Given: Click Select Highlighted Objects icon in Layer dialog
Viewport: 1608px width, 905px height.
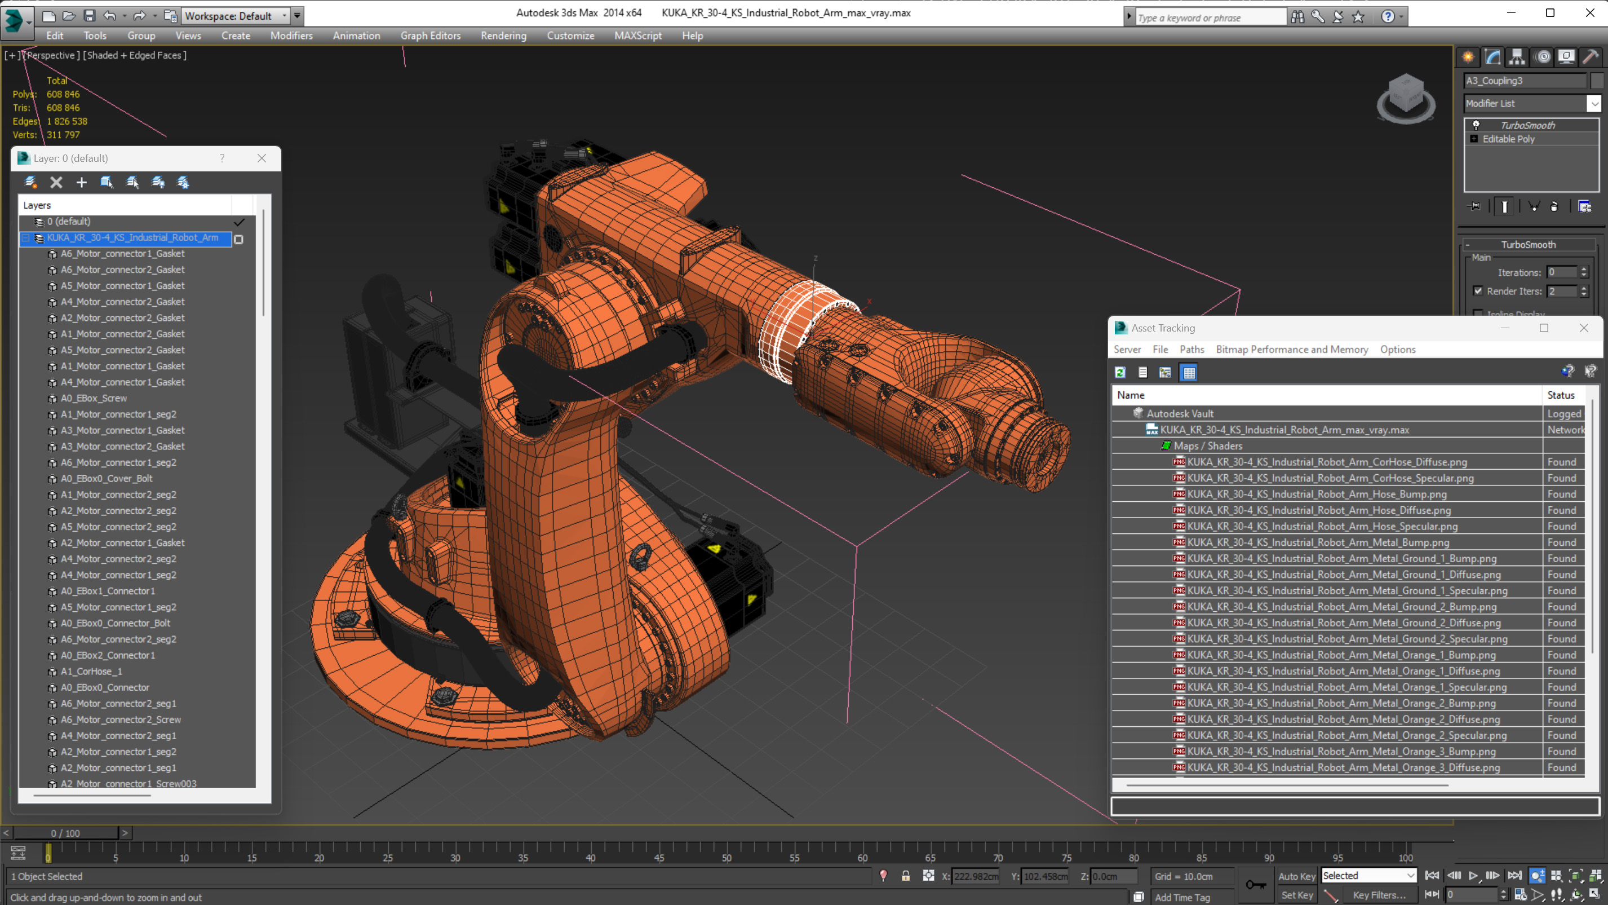Looking at the screenshot, I should pos(107,182).
